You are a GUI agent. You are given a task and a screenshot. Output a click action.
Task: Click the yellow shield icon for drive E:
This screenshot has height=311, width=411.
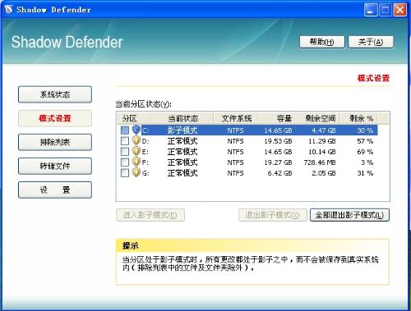(x=136, y=151)
